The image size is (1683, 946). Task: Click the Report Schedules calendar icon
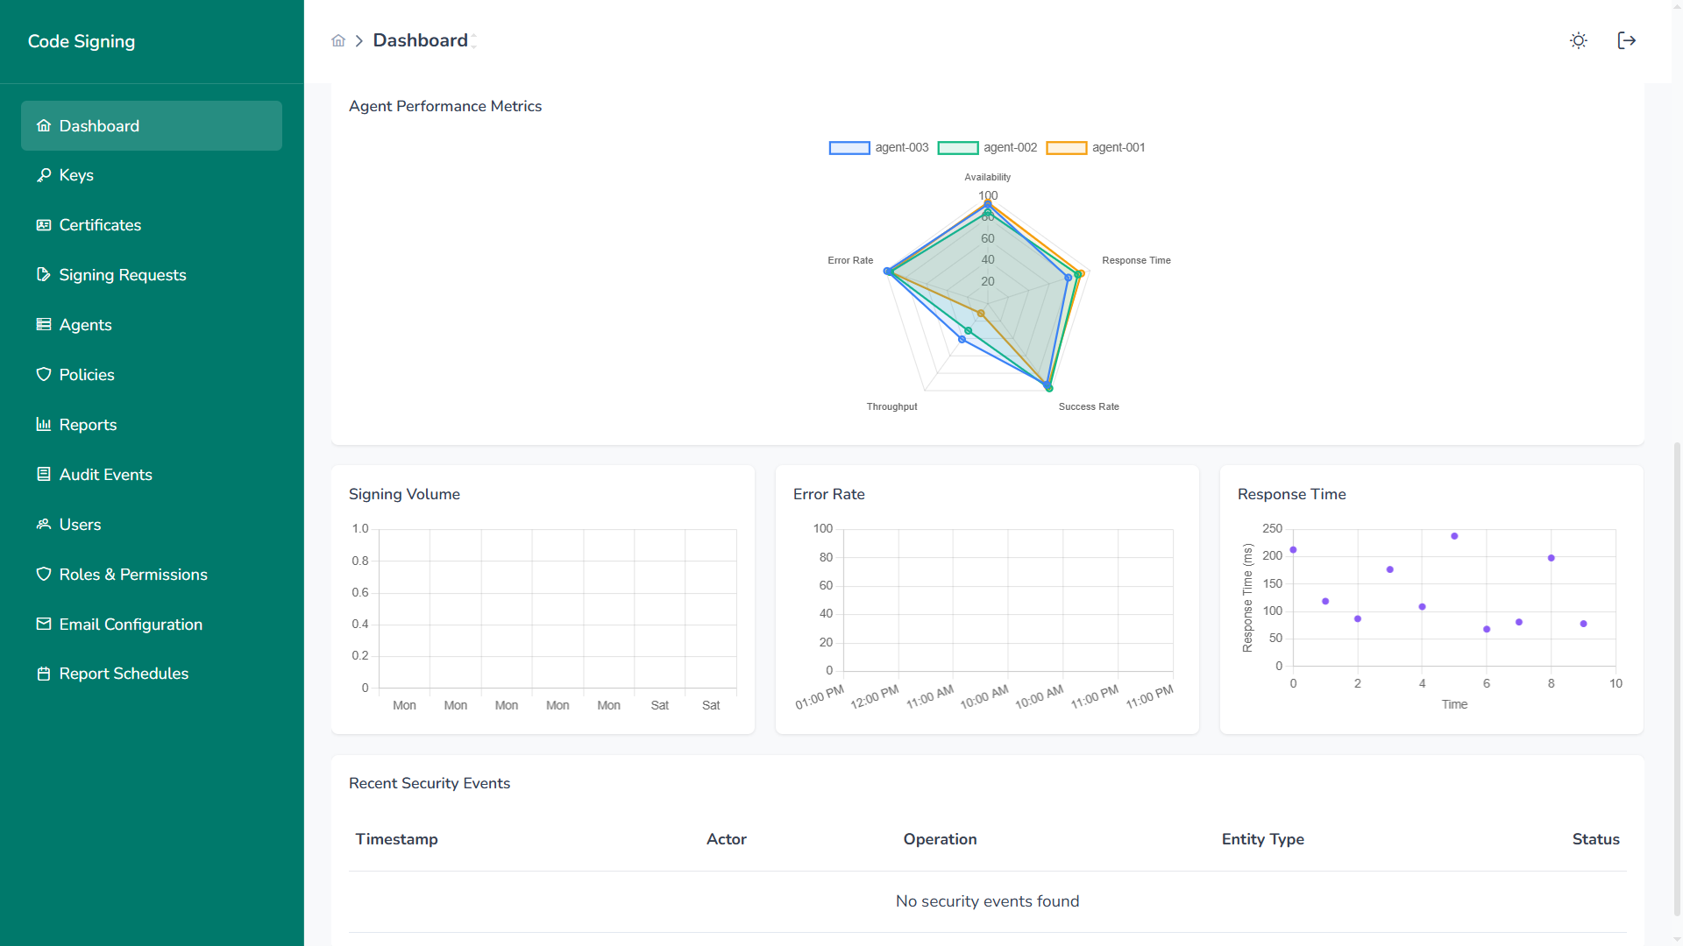click(44, 673)
